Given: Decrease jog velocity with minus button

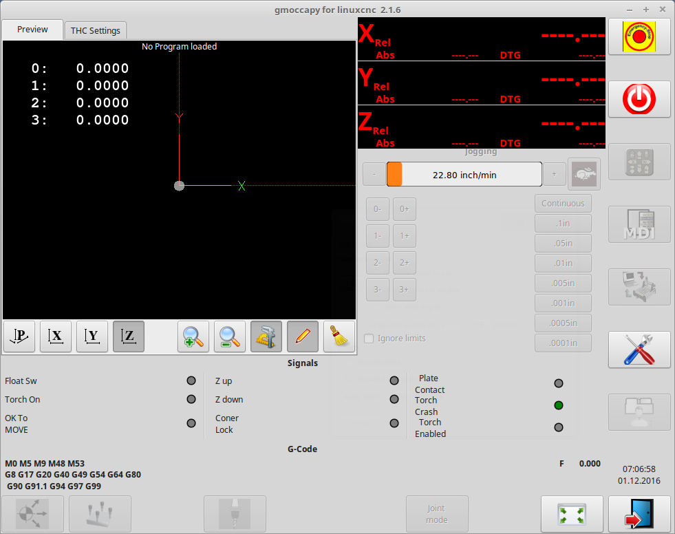Looking at the screenshot, I should pos(374,174).
